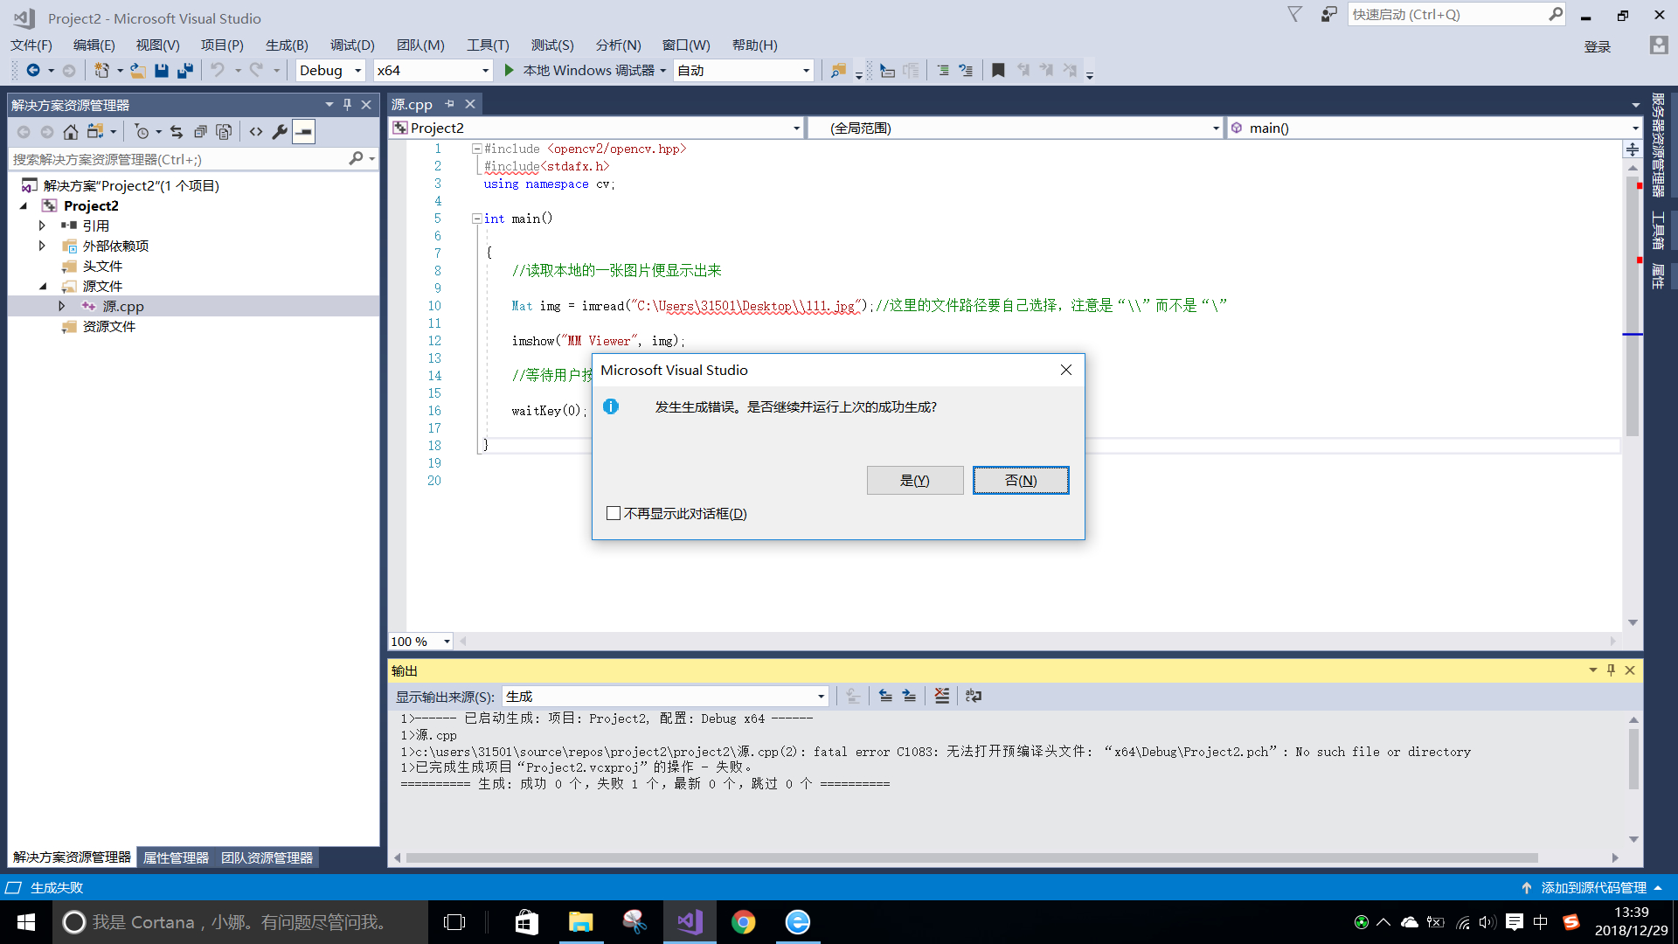
Task: Open the 100 % zoom dropdown
Action: (420, 641)
